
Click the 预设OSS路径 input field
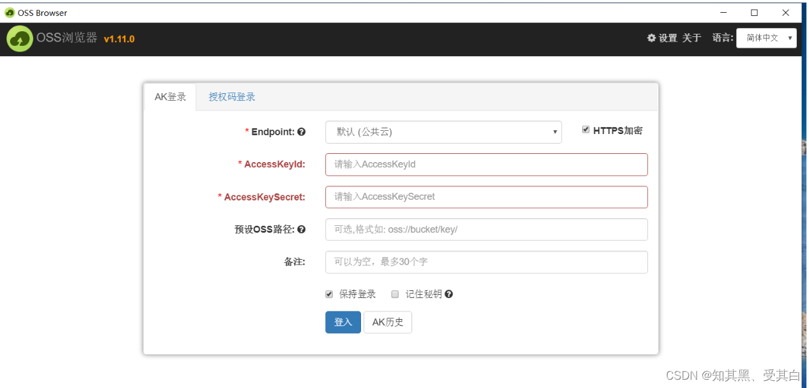486,230
